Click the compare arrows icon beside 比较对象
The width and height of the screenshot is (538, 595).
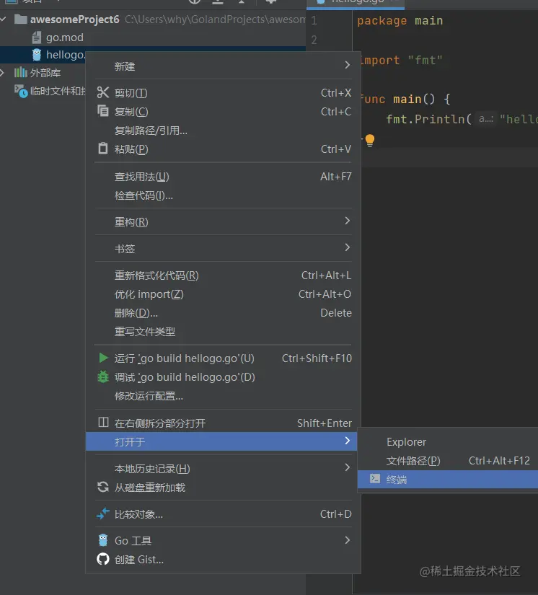click(x=103, y=514)
